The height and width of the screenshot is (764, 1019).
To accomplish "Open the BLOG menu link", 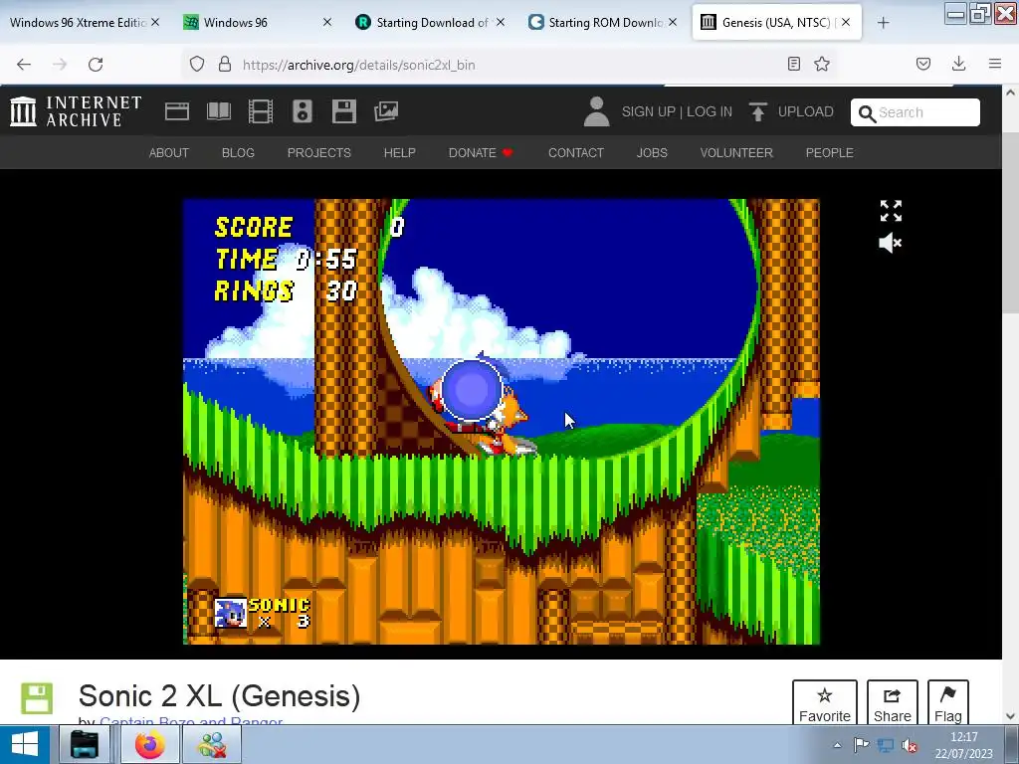I will 238,152.
